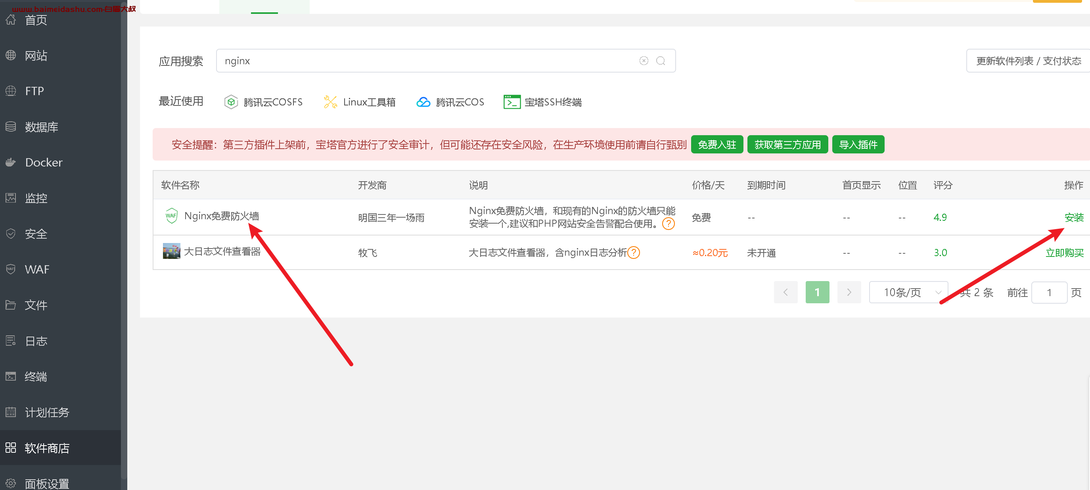Click the 监控 chart icon
This screenshot has width=1090, height=490.
(11, 197)
